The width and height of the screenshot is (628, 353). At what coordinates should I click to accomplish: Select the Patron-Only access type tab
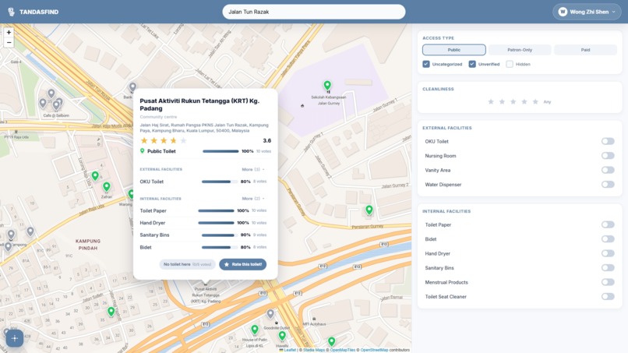[x=520, y=50]
